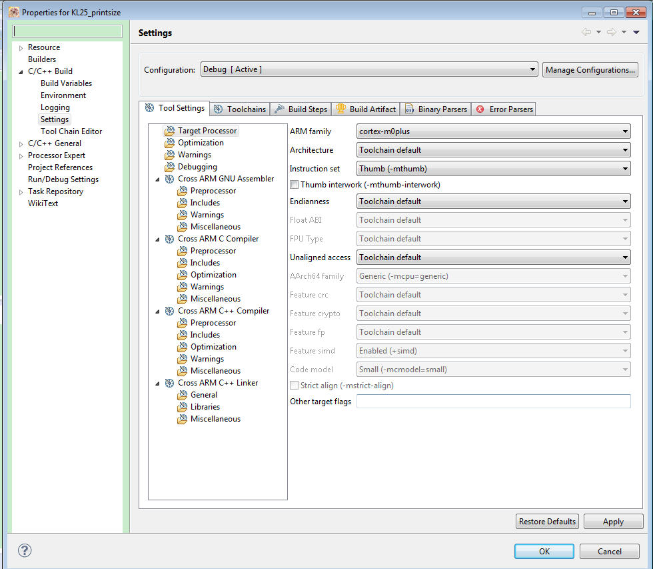653x569 pixels.
Task: Switch to the Build Artifact tab
Action: (366, 109)
